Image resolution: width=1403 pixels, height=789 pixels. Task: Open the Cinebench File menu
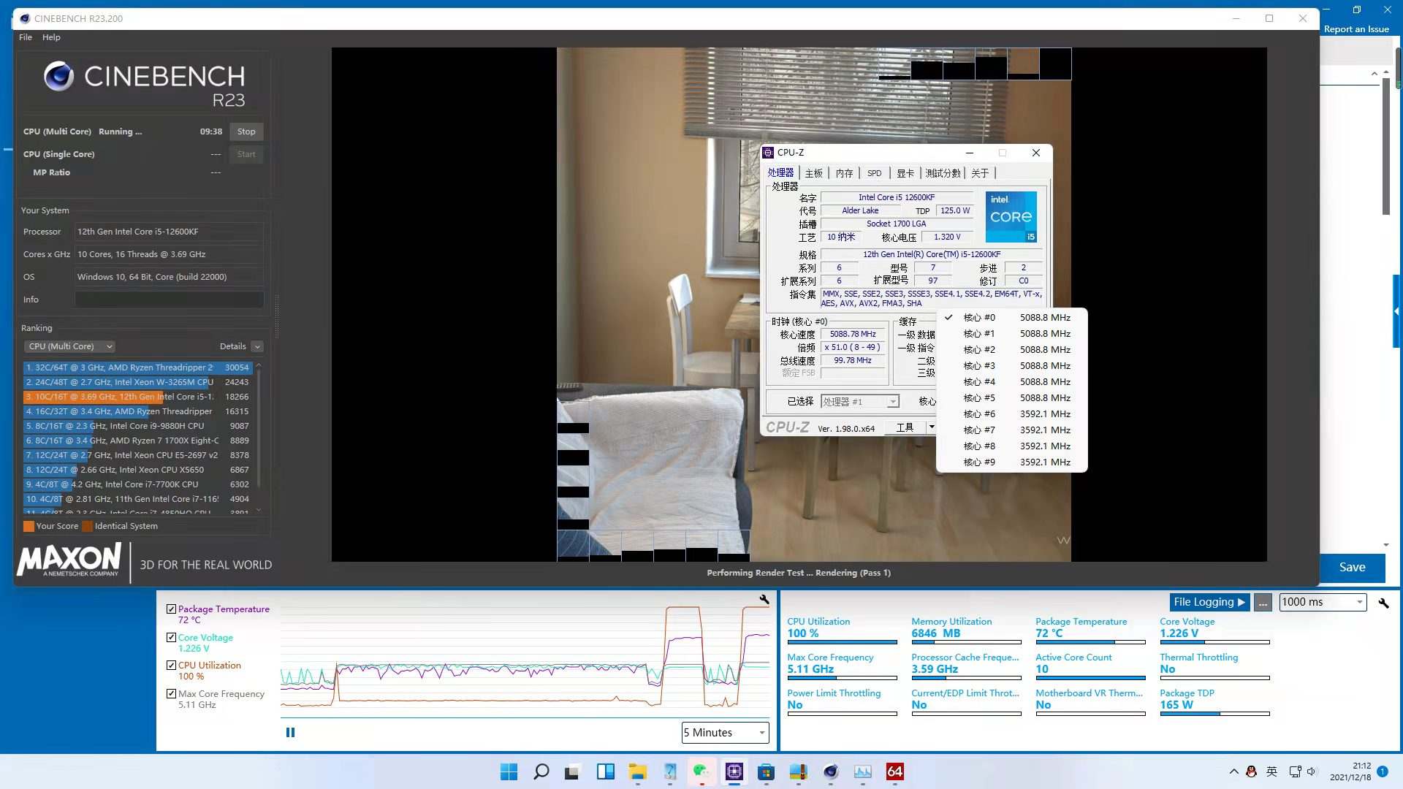(x=26, y=37)
